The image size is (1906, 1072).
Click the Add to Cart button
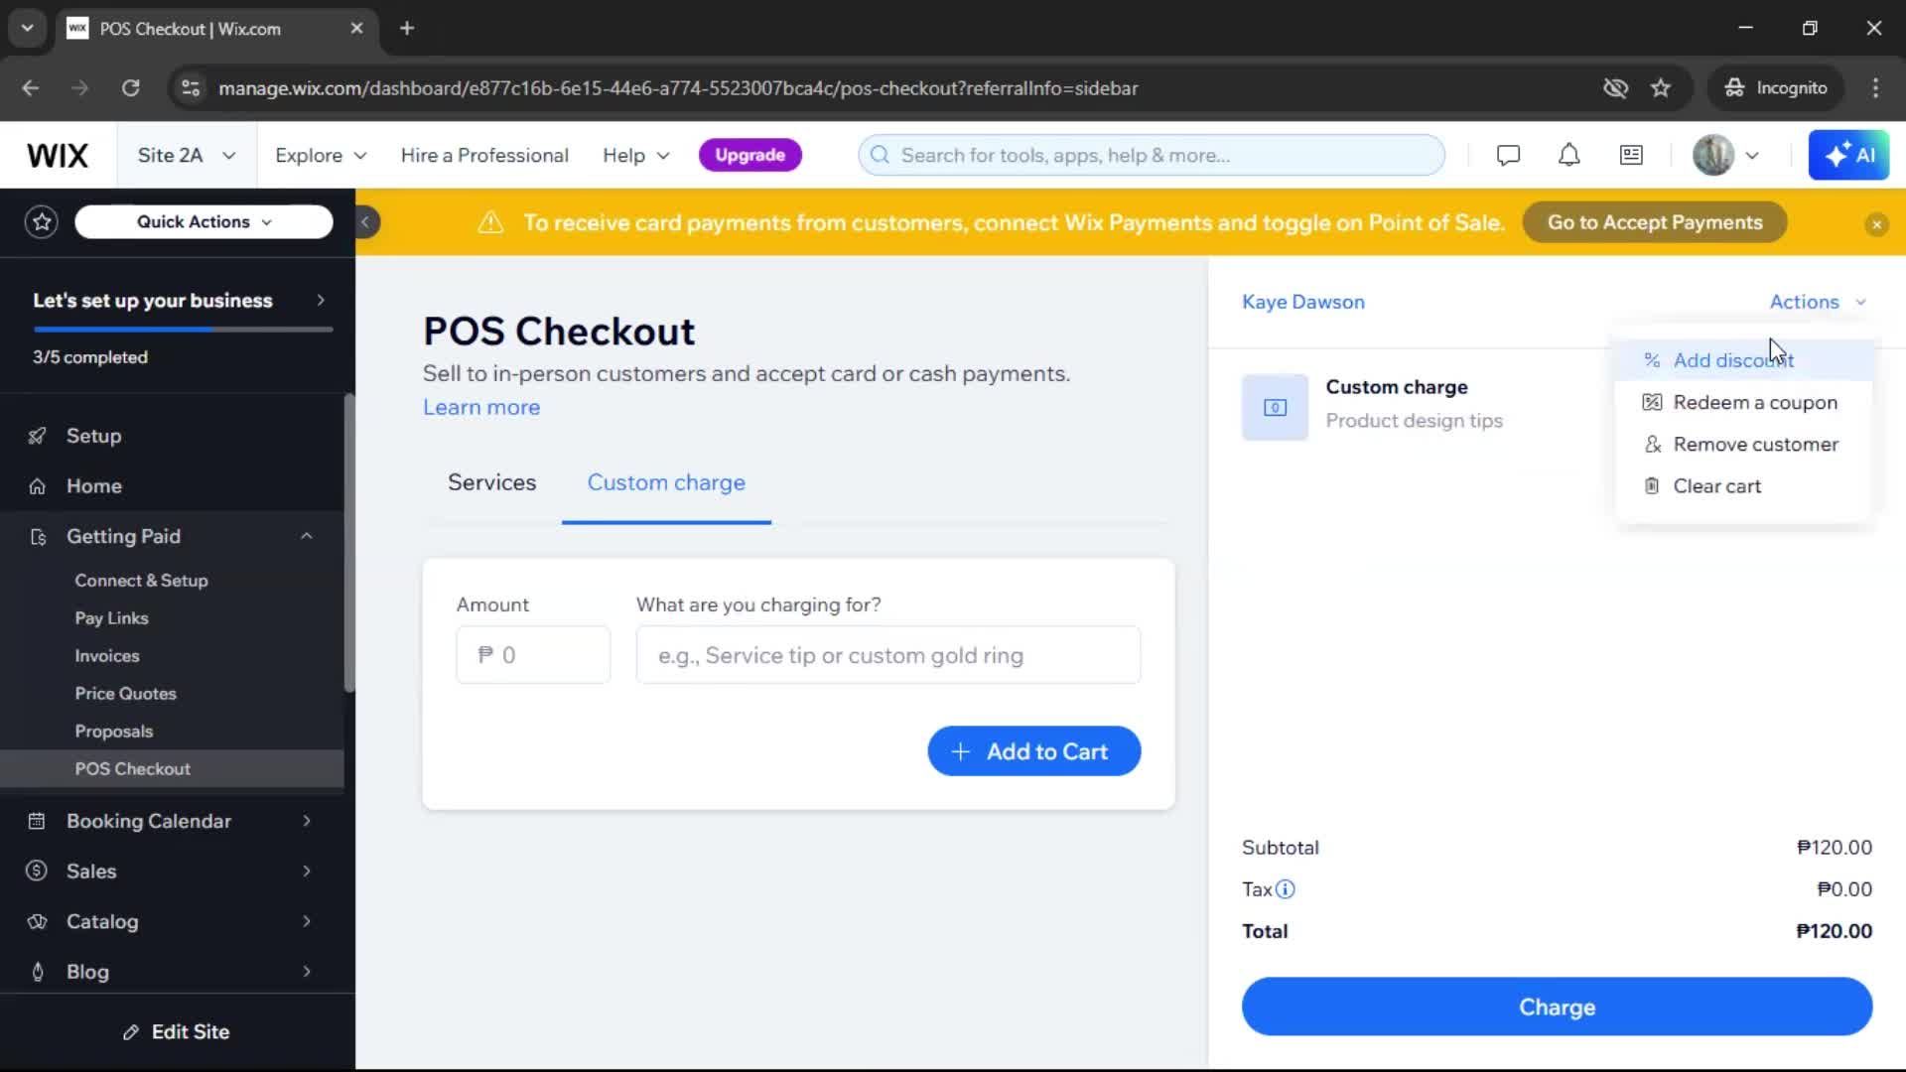point(1033,751)
